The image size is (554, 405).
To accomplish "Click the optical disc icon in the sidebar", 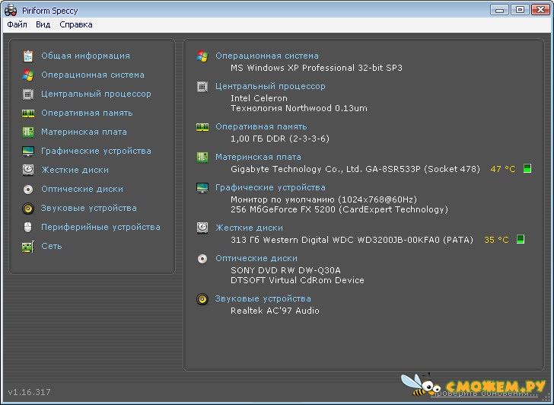I will coord(28,190).
